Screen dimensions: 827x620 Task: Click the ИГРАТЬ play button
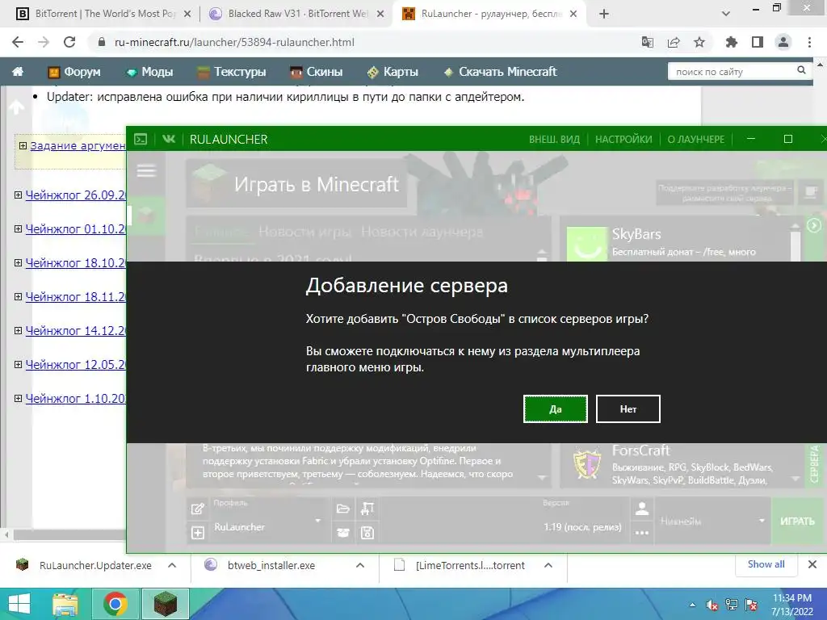pyautogui.click(x=797, y=521)
